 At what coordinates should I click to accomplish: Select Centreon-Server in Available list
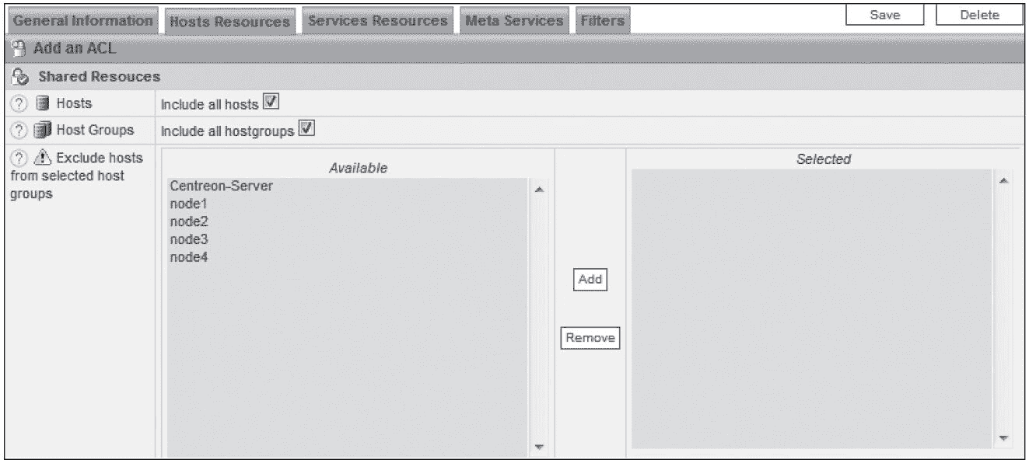221,187
